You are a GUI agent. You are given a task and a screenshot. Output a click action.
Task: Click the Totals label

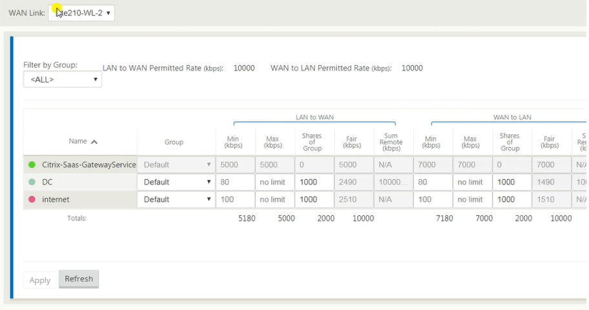(x=77, y=218)
